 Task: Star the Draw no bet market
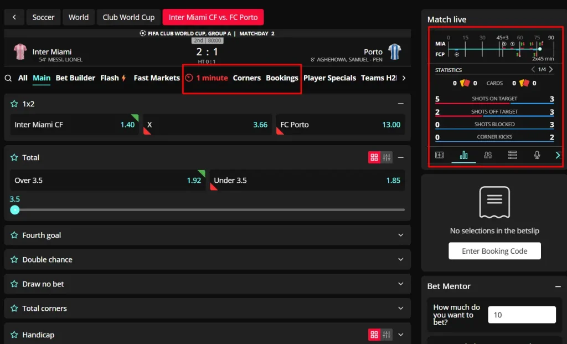click(14, 284)
